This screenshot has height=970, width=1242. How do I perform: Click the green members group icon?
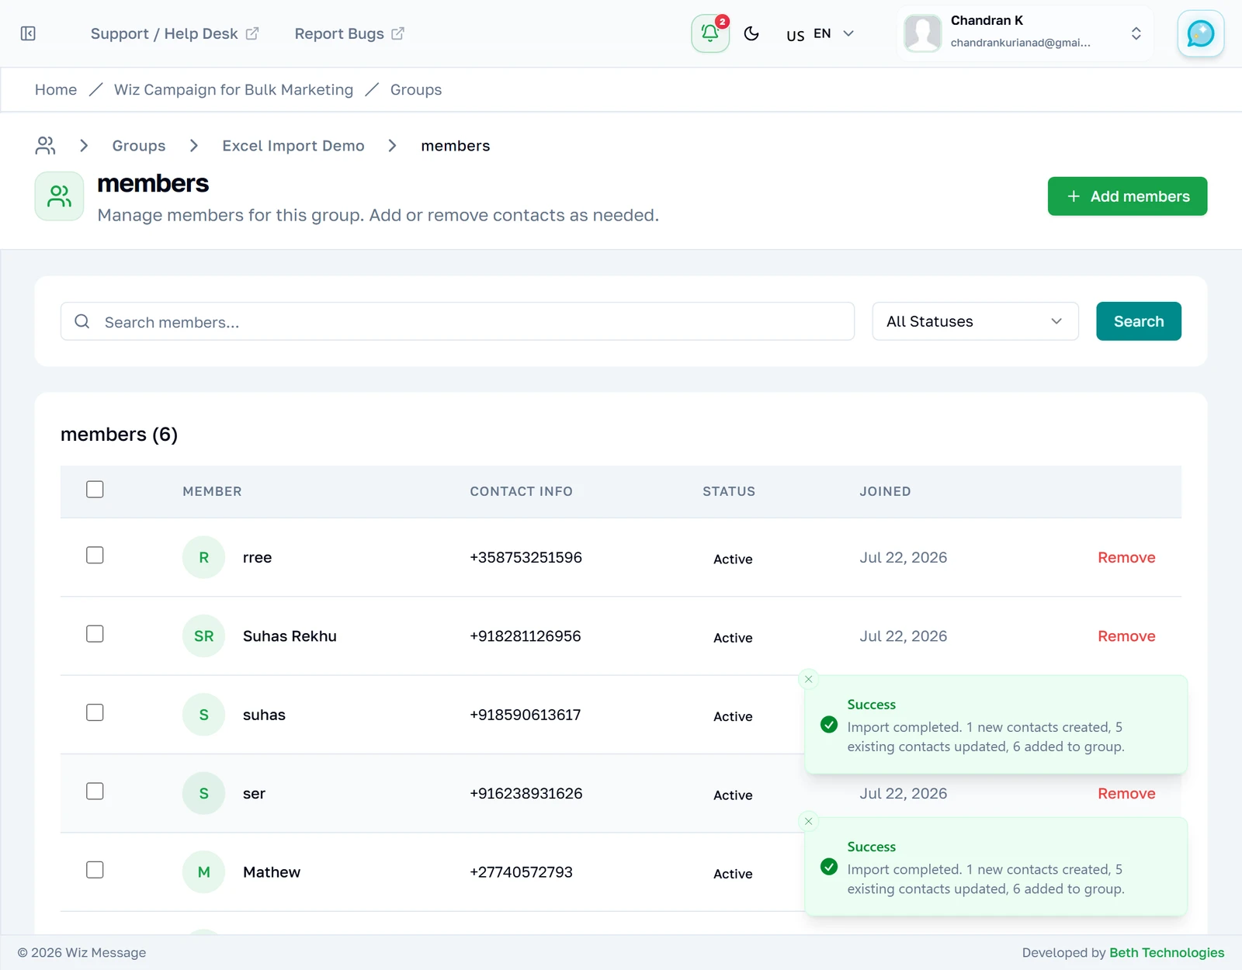[59, 196]
